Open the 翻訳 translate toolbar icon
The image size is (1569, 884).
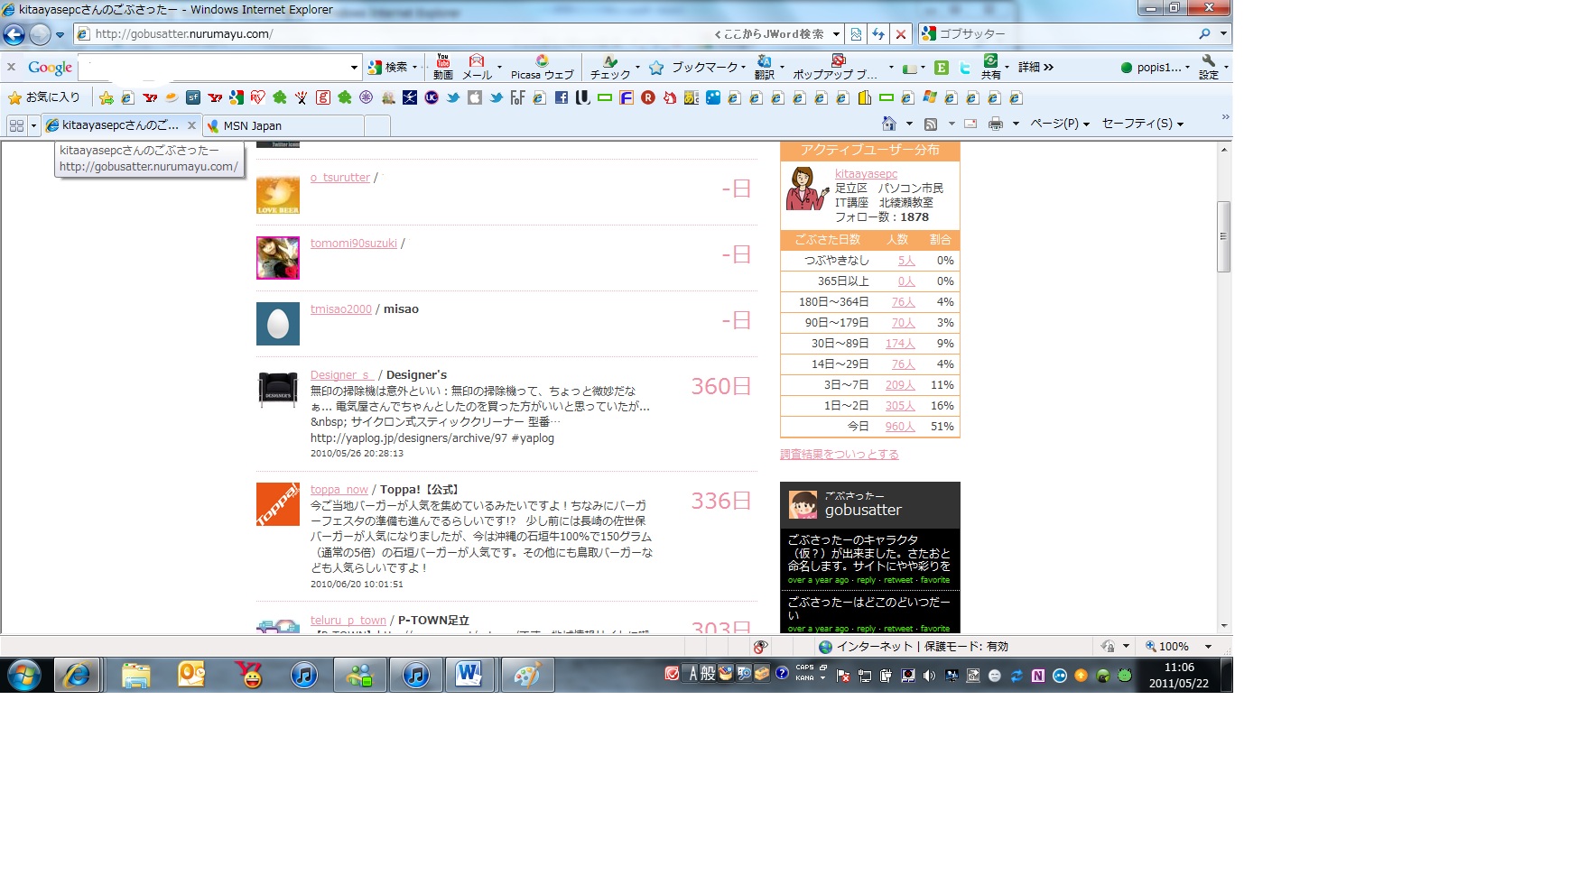pyautogui.click(x=765, y=67)
